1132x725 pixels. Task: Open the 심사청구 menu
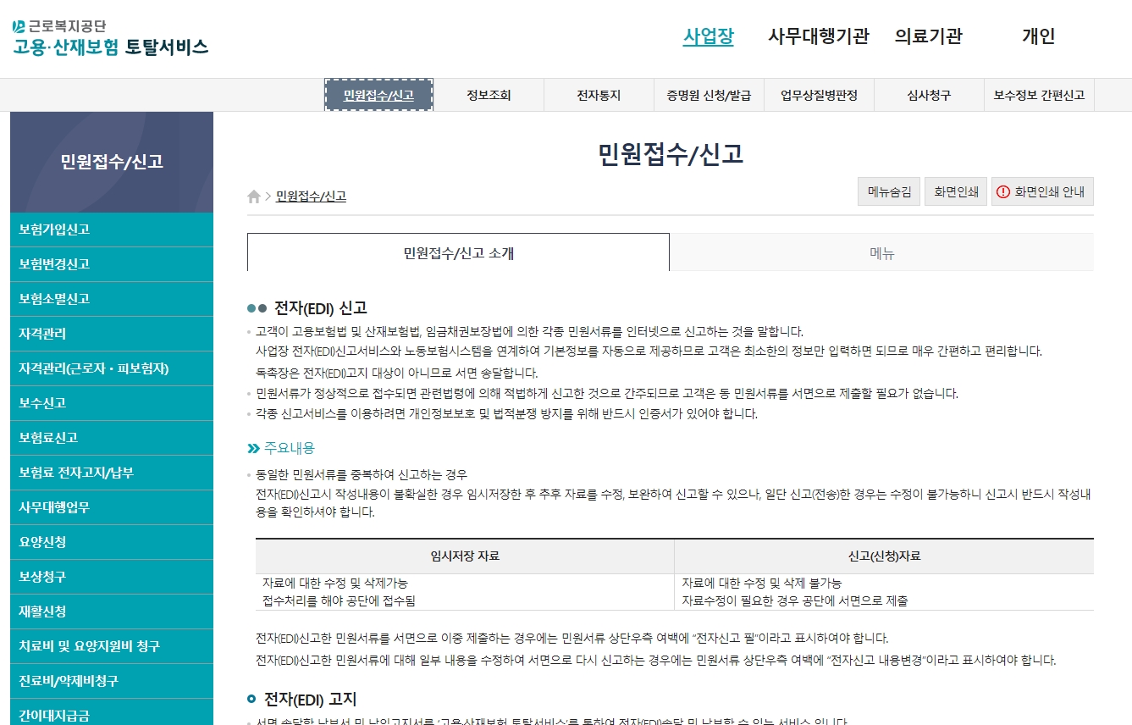tap(930, 95)
